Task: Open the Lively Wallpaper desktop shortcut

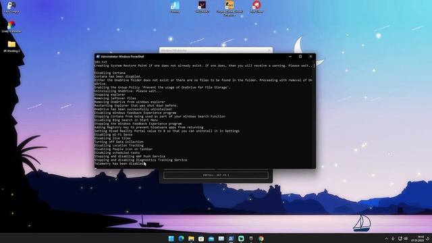Action: click(11, 27)
